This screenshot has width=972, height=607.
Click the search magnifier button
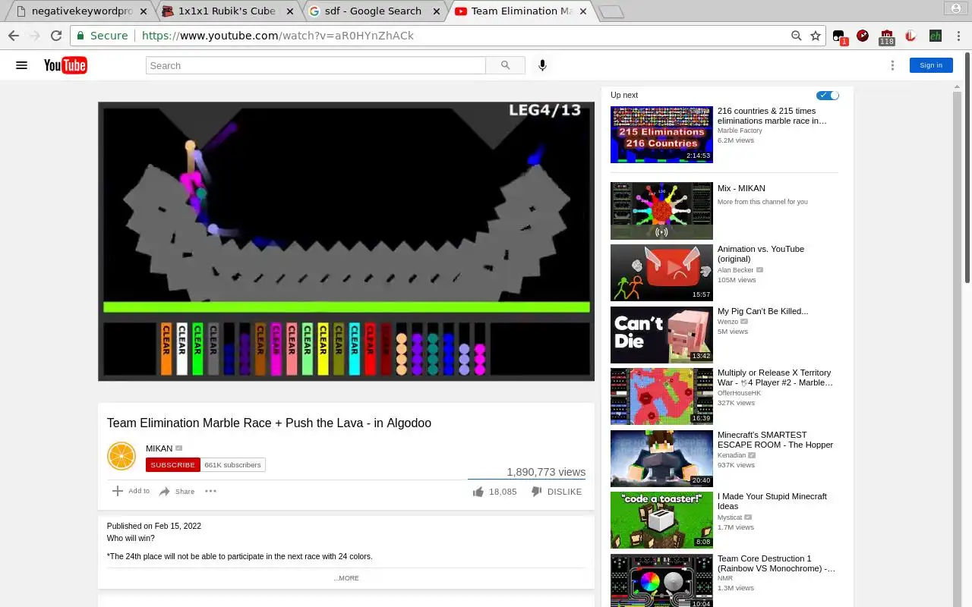click(x=506, y=65)
